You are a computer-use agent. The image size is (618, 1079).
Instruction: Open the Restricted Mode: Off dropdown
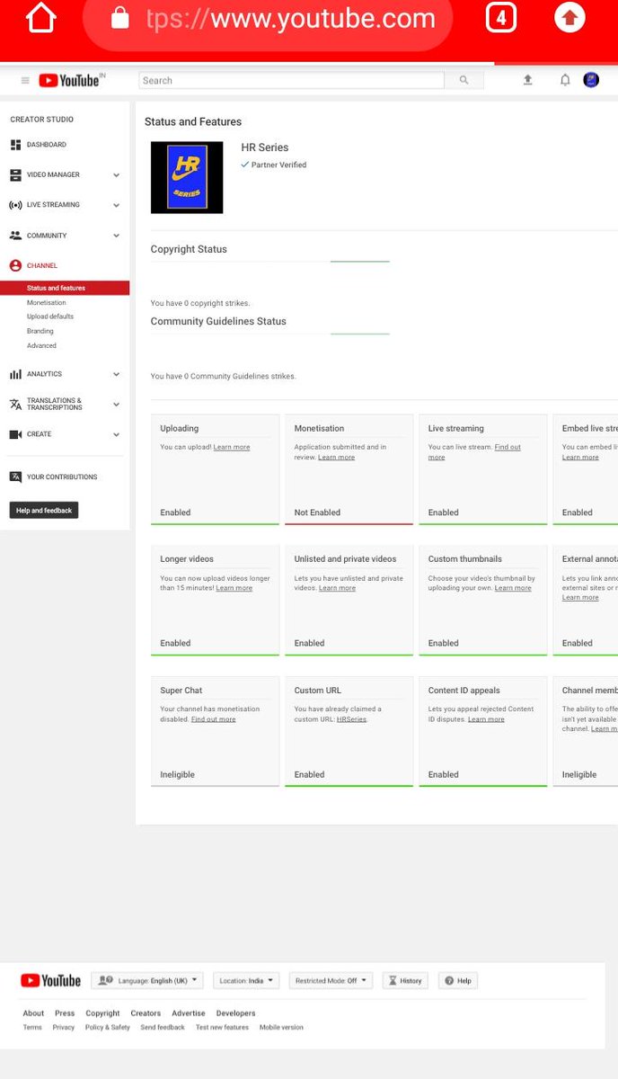tap(331, 981)
